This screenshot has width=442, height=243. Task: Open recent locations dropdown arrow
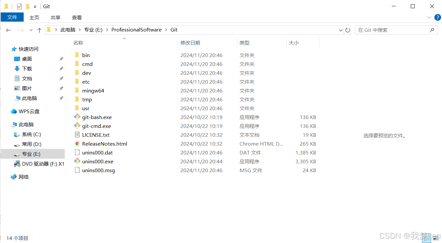[x=31, y=30]
